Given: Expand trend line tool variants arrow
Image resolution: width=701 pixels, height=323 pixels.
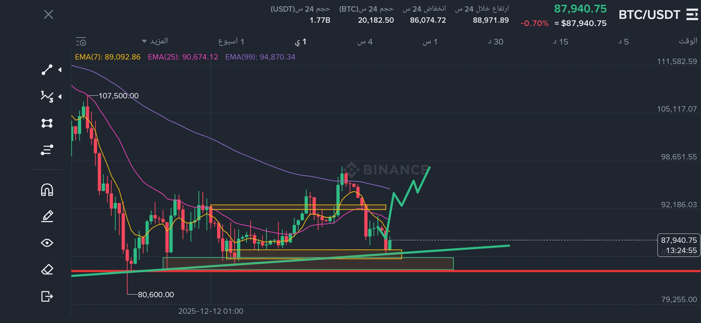Looking at the screenshot, I should tap(60, 70).
